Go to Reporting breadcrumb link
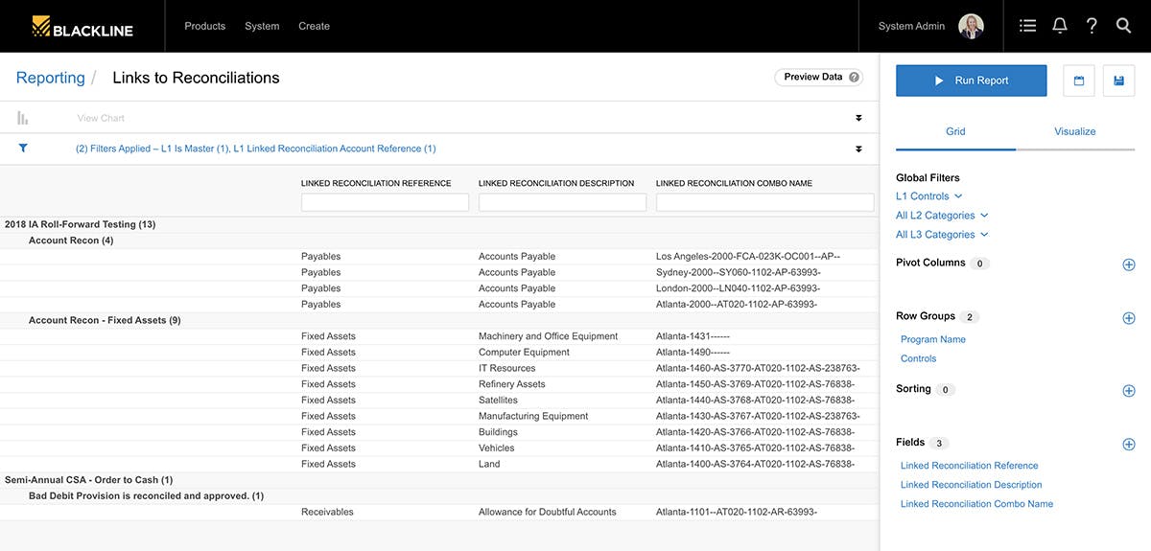The image size is (1151, 551). [x=51, y=78]
